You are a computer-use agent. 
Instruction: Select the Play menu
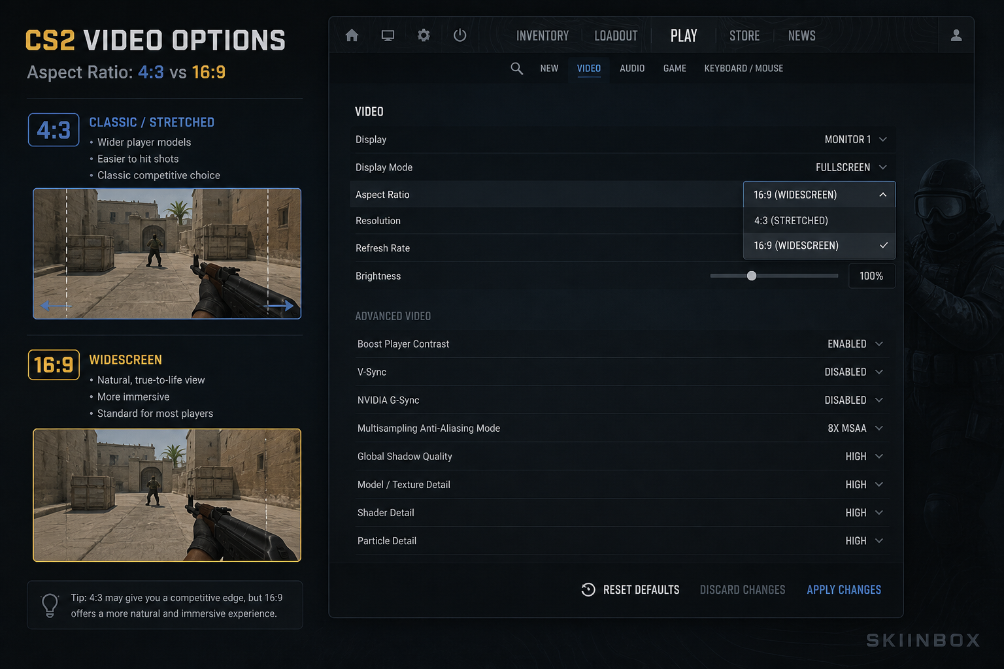[684, 36]
